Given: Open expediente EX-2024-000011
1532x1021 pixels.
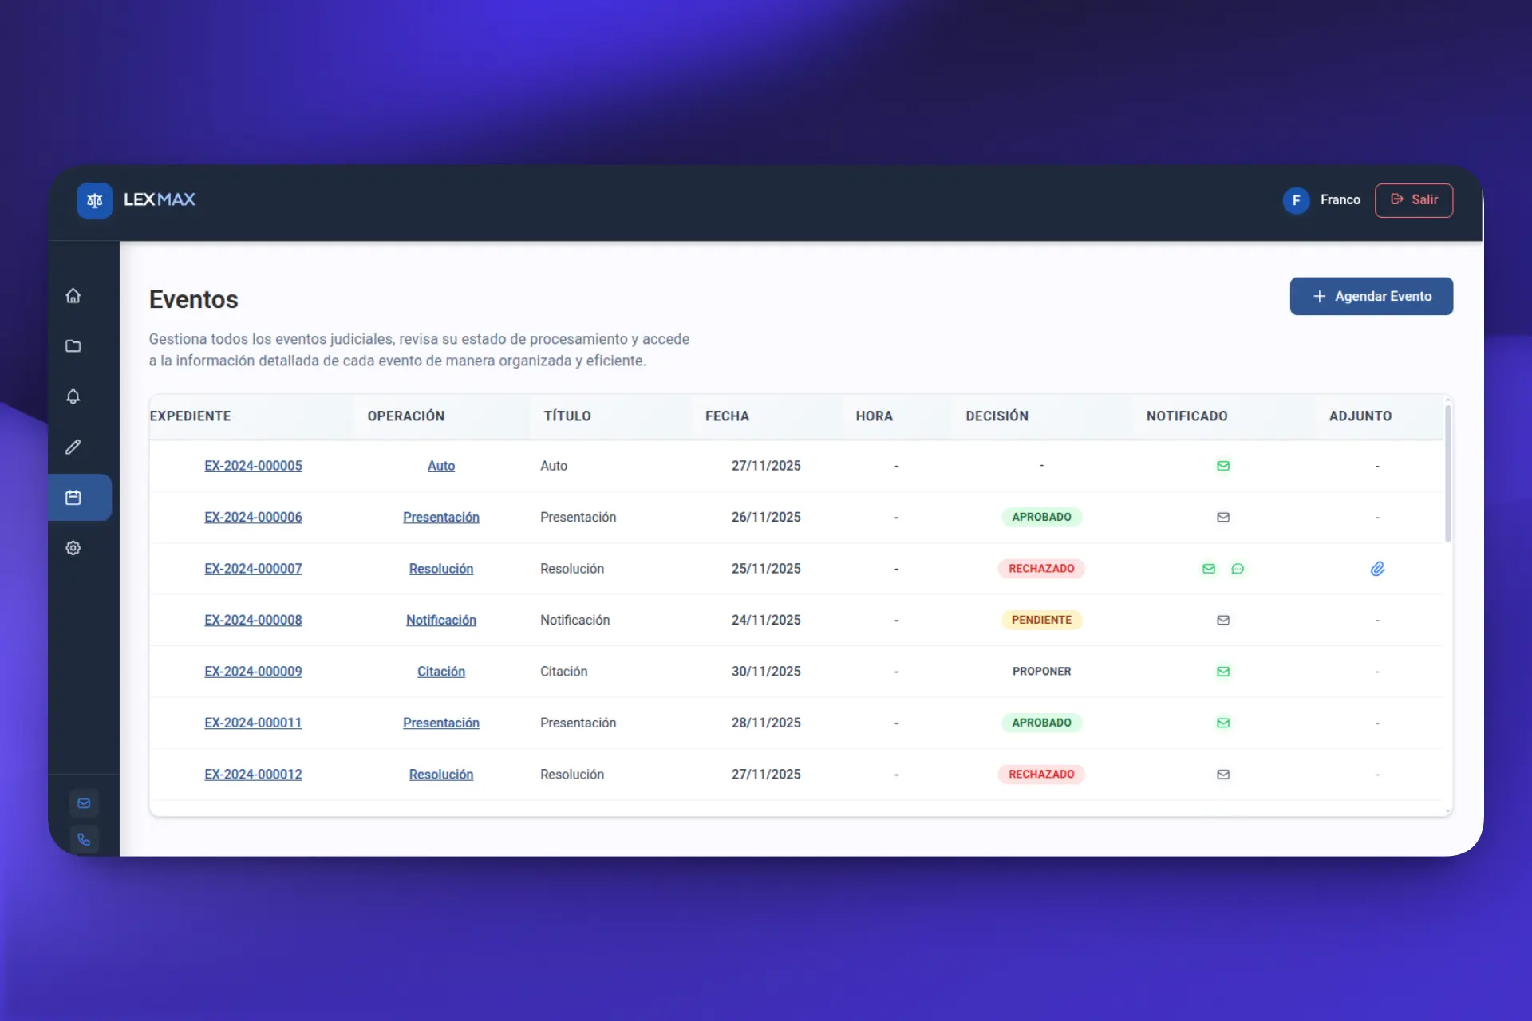Looking at the screenshot, I should click(x=253, y=723).
